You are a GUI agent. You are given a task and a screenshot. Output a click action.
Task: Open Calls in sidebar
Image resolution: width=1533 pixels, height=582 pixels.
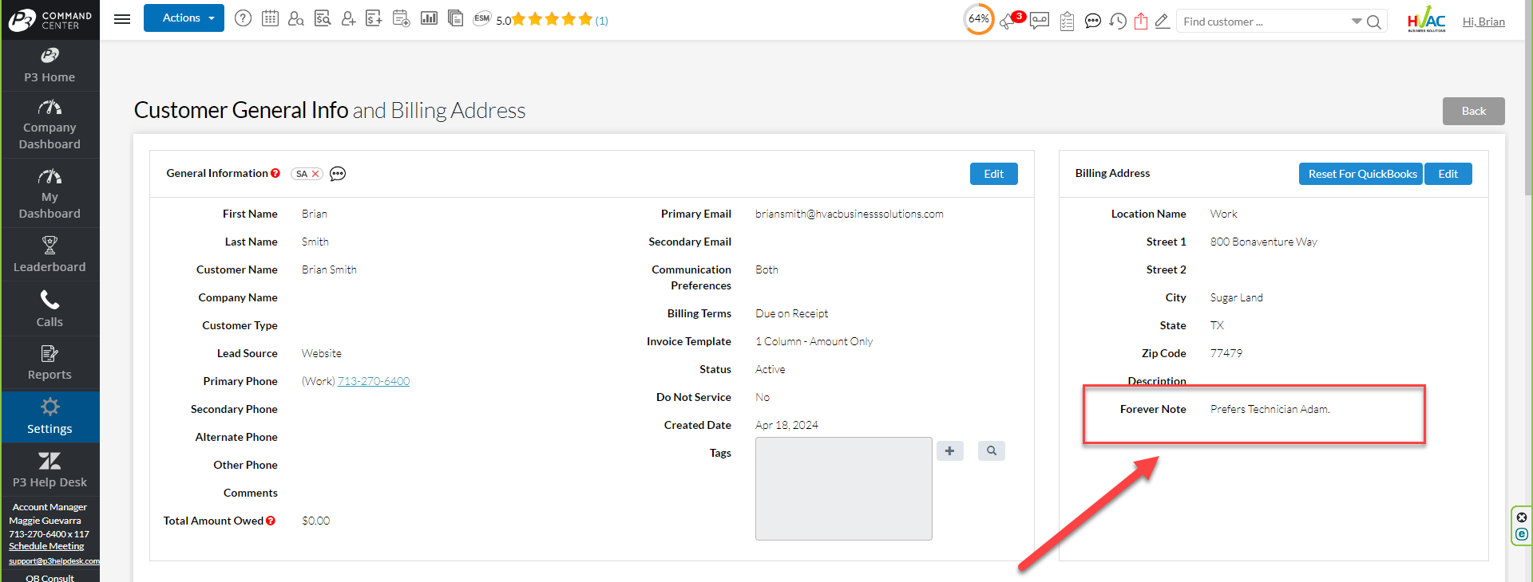pyautogui.click(x=50, y=309)
